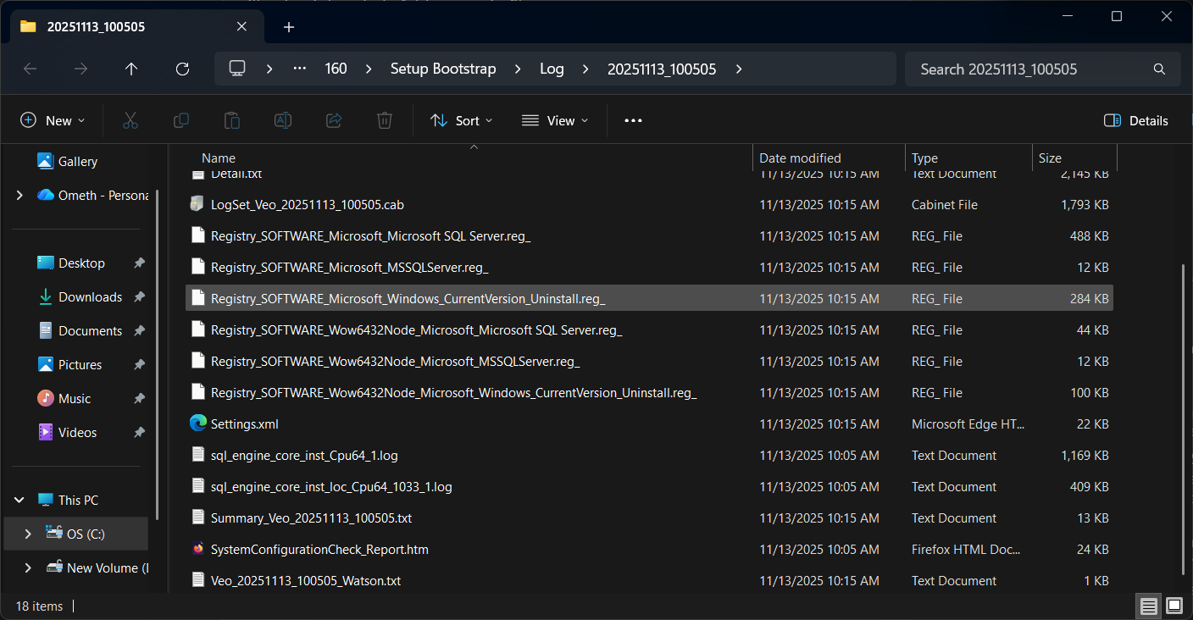
Task: Open the Pictures quick access folder
Action: (x=80, y=364)
